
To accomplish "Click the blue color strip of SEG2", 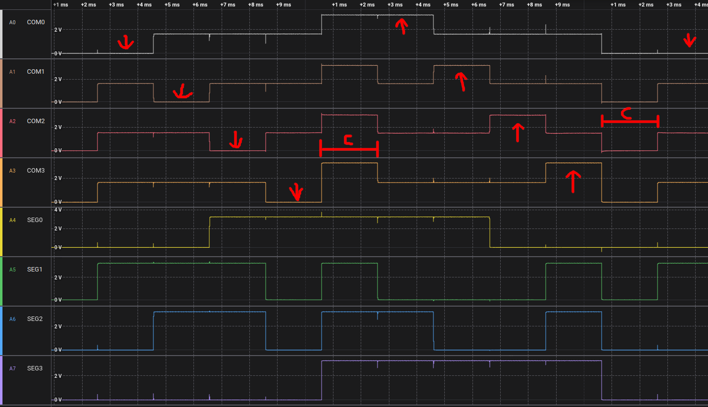I will pyautogui.click(x=1, y=331).
